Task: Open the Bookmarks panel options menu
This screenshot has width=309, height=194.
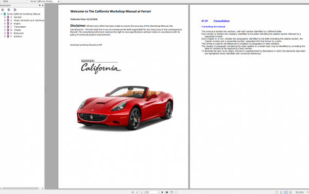Action: click(40, 5)
